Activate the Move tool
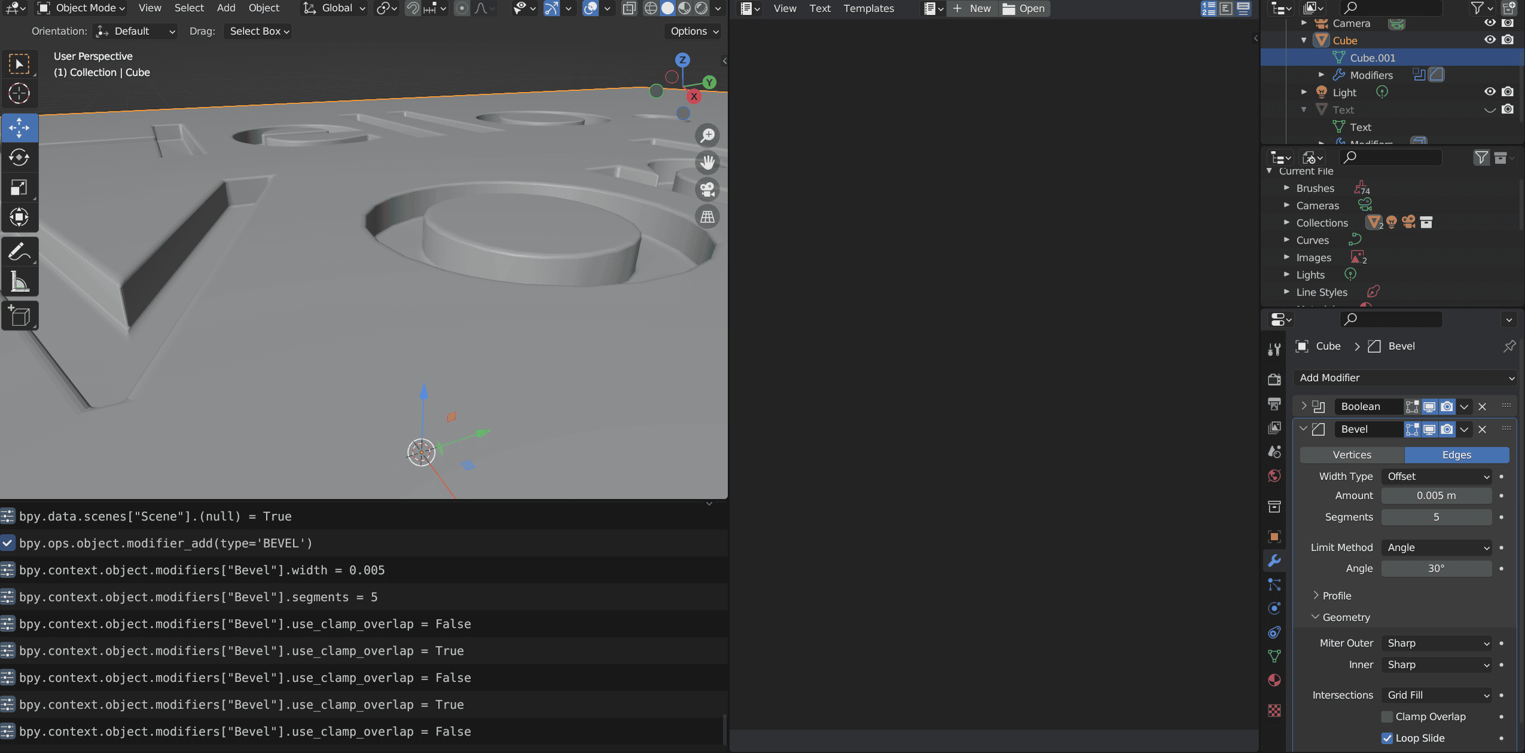1525x753 pixels. 19,128
